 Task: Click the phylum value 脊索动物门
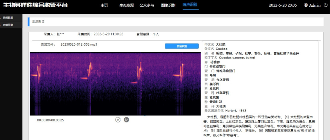pyautogui.click(x=217, y=66)
